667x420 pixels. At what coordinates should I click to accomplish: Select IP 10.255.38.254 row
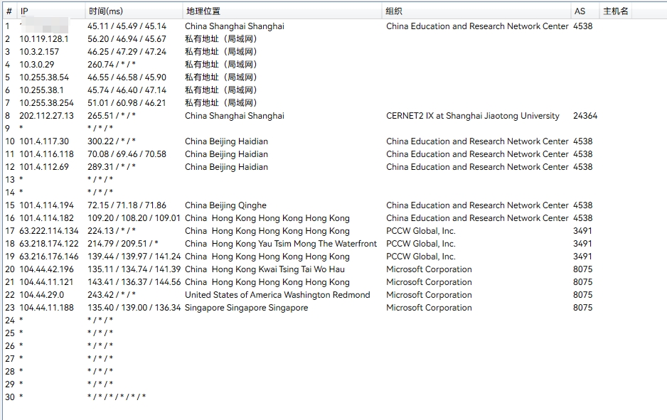46,103
